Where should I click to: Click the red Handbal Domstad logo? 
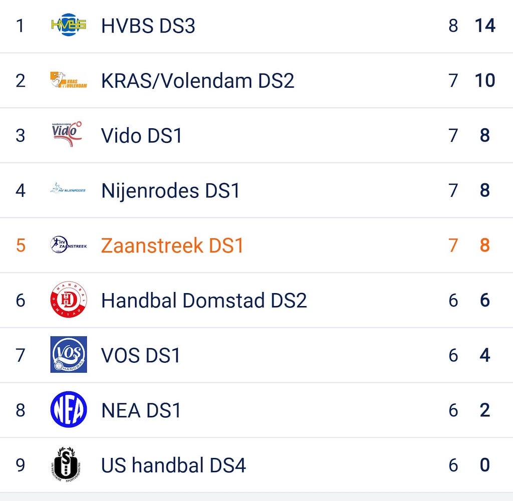coord(69,300)
